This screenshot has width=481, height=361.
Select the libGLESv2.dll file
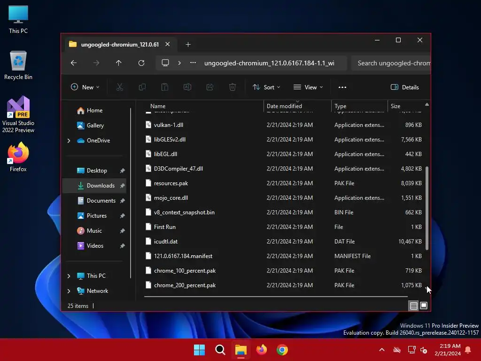[x=284, y=139]
